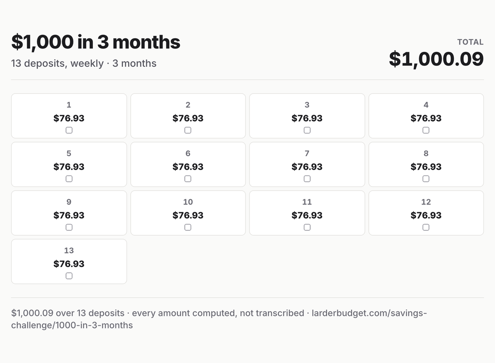This screenshot has height=363, width=495.
Task: Check off deposit 8
Action: [426, 179]
